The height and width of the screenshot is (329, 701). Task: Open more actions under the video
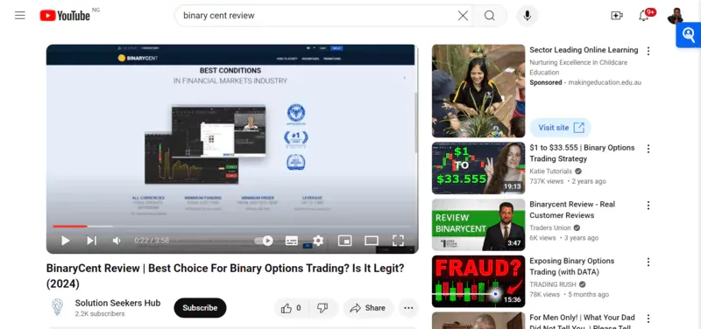pos(408,308)
